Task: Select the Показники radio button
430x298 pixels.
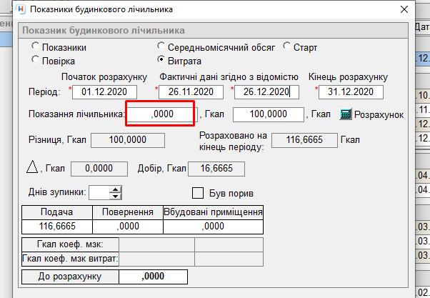Action: click(35, 48)
